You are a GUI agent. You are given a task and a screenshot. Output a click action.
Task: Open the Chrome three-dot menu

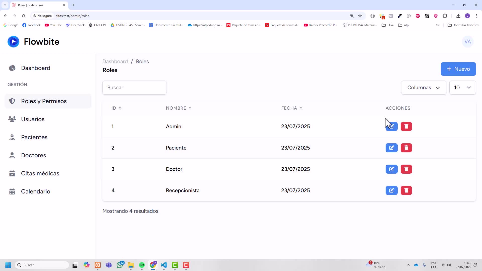point(476,16)
